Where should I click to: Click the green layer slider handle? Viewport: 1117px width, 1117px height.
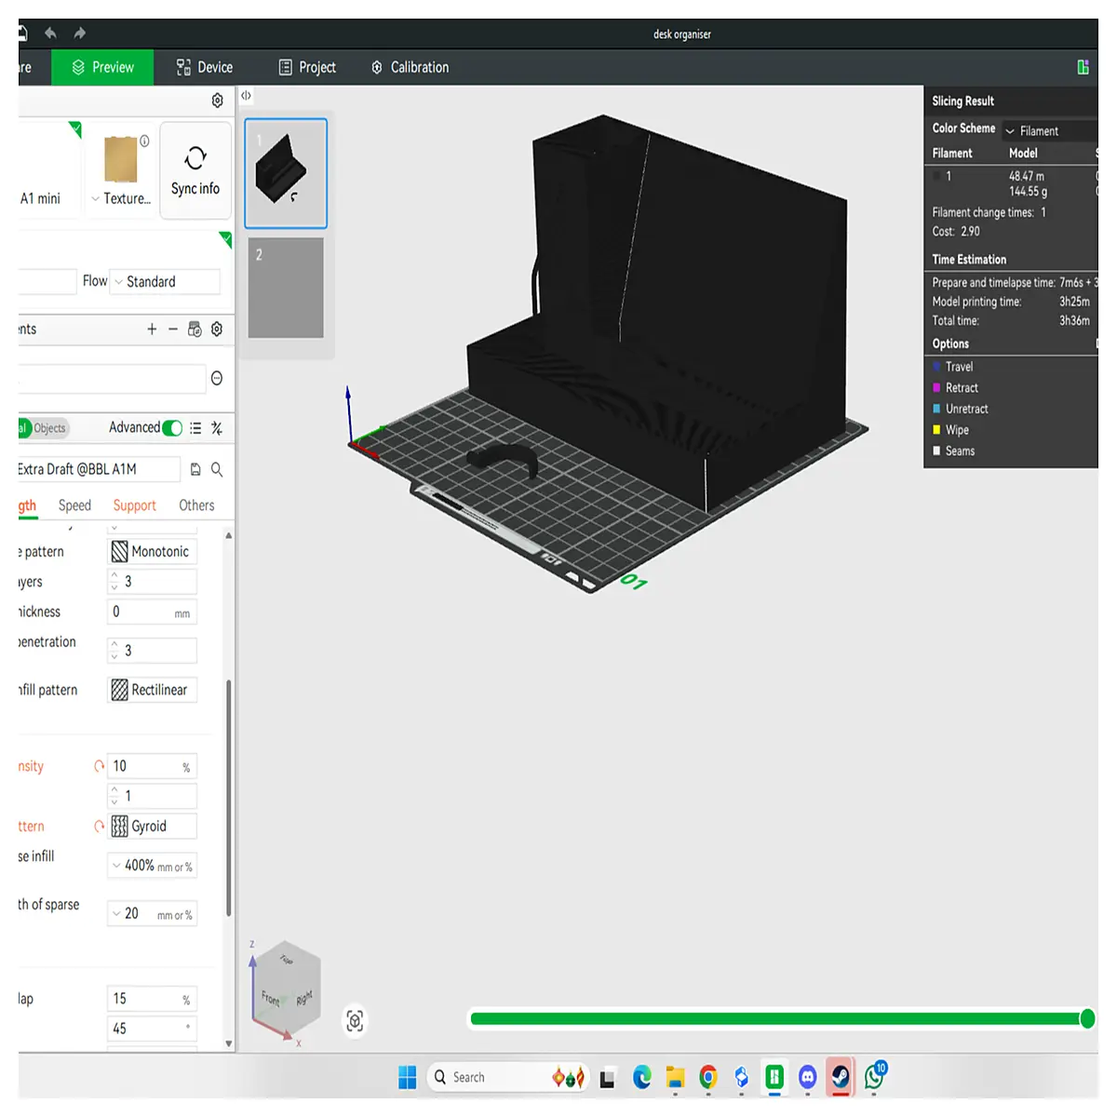tap(1087, 1018)
